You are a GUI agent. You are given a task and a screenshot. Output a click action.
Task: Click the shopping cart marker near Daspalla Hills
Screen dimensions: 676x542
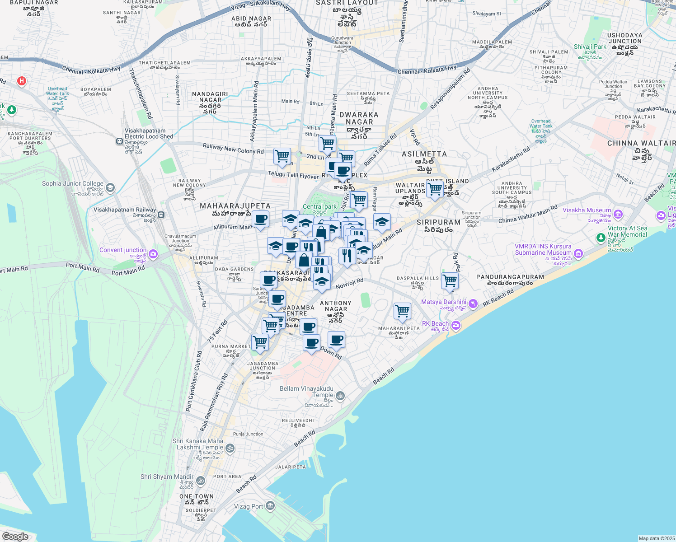tap(450, 281)
